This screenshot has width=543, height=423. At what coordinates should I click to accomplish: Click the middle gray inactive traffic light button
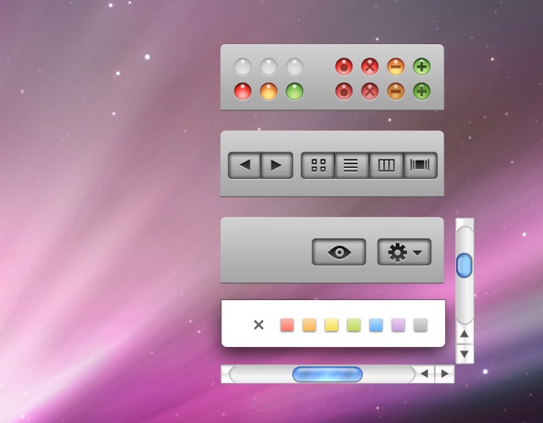click(x=268, y=67)
